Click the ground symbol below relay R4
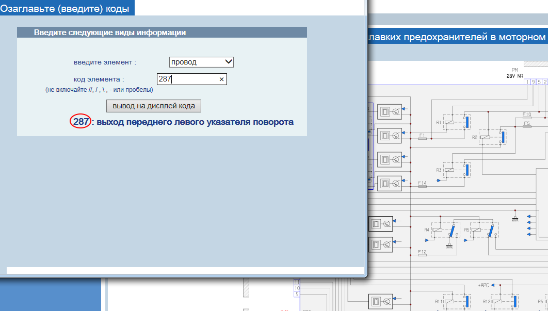This screenshot has width=548, height=311. coord(450,246)
